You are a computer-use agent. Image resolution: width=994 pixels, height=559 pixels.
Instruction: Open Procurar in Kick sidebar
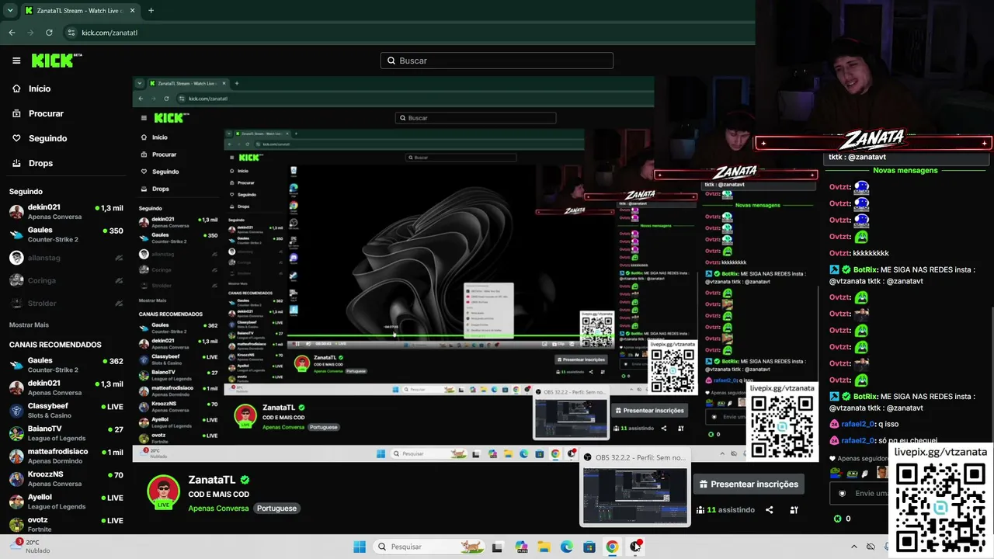[x=46, y=113]
